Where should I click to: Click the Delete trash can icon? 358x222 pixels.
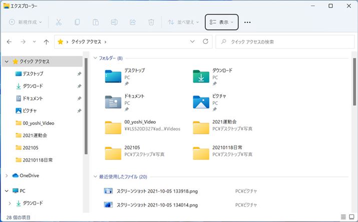151,22
